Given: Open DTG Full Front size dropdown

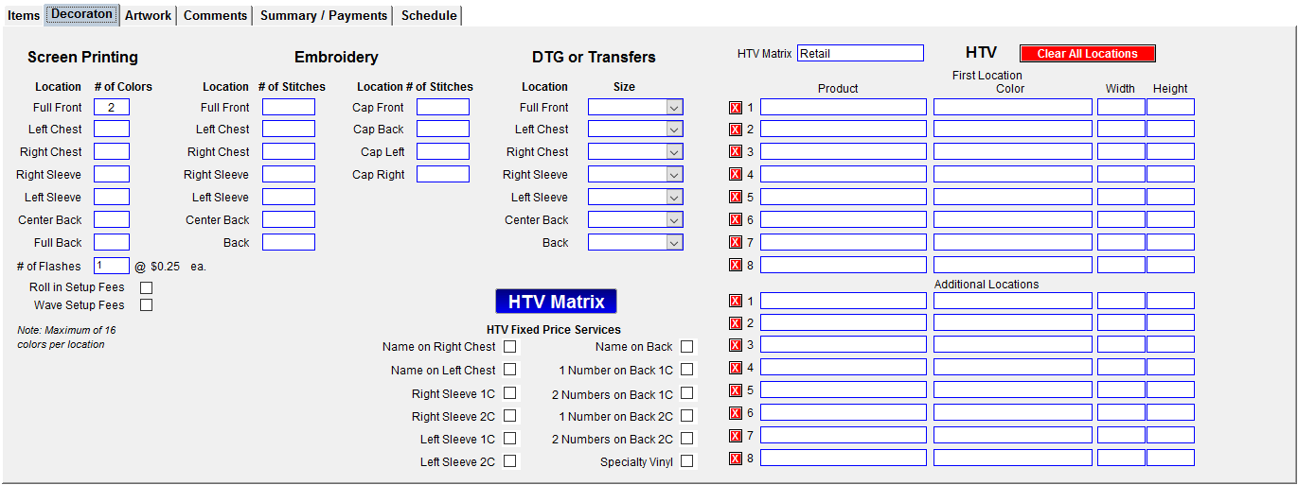Looking at the screenshot, I should [x=673, y=108].
